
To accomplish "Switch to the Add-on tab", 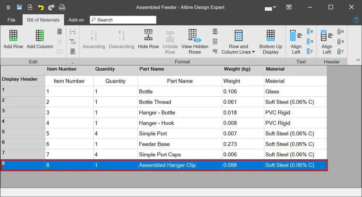I will coord(76,20).
